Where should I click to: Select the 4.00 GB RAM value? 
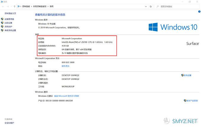click(x=65, y=46)
